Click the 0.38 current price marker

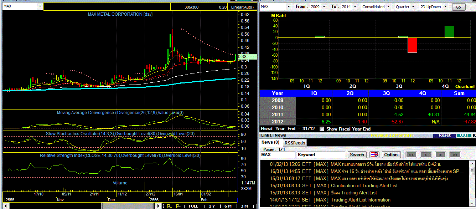coord(247,56)
